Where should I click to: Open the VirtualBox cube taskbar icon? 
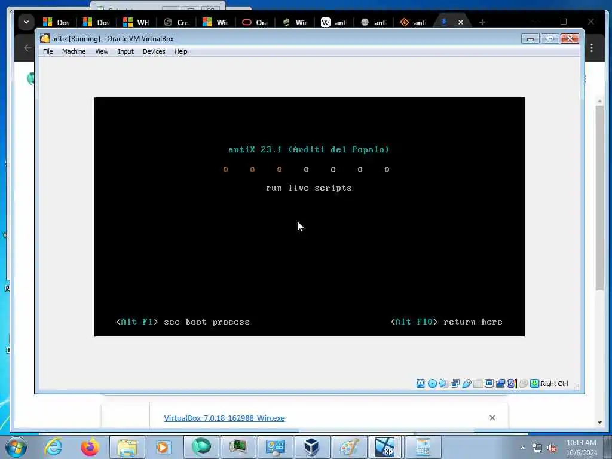pyautogui.click(x=312, y=447)
